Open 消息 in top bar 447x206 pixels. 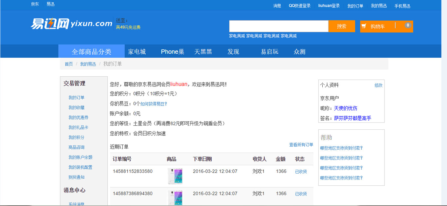click(x=277, y=6)
